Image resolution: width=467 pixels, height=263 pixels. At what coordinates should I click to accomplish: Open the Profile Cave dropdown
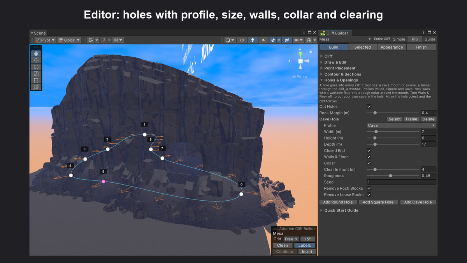coord(401,125)
